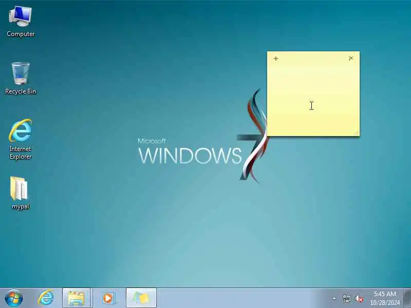The image size is (411, 308).
Task: Open Windows Media Player from taskbar
Action: [108, 298]
